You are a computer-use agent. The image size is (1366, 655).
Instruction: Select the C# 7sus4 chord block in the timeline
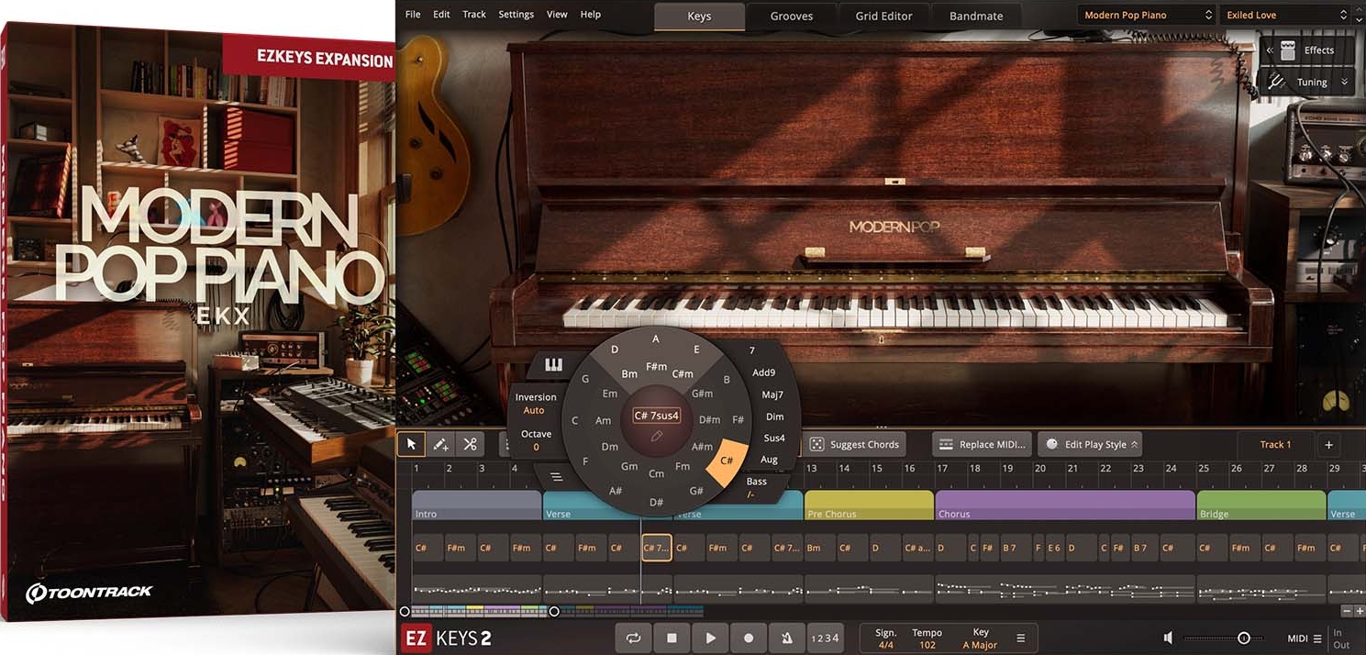pyautogui.click(x=656, y=547)
